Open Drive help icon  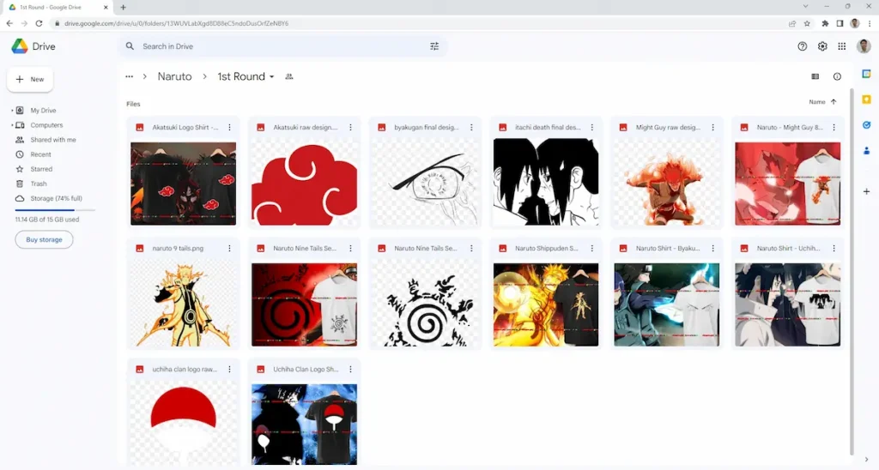803,46
